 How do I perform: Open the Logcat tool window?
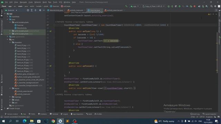(64, 114)
